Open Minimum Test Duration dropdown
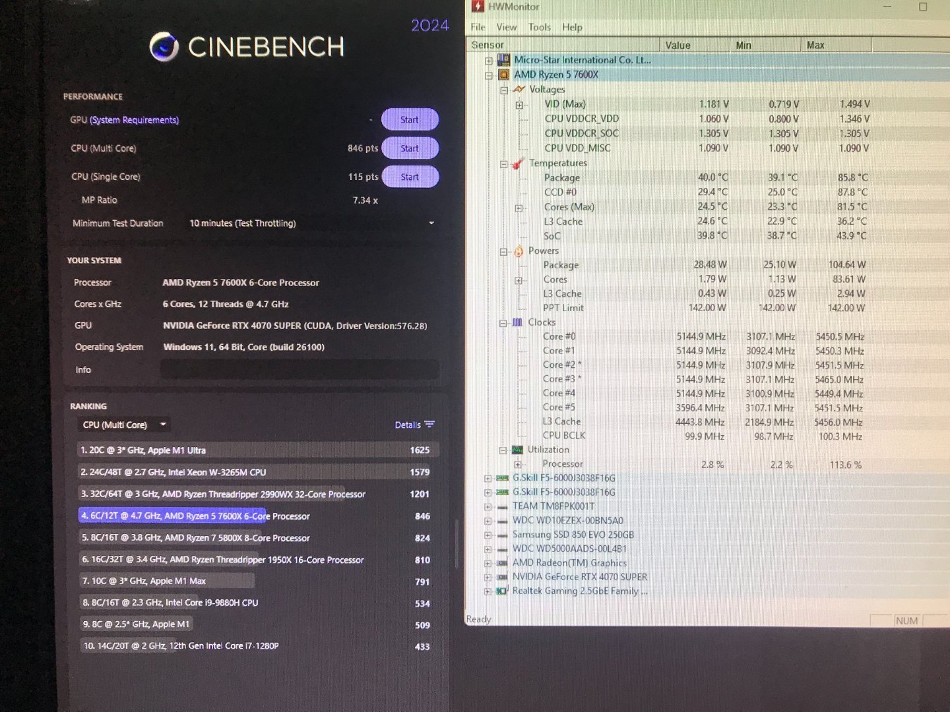950x712 pixels. pos(312,223)
